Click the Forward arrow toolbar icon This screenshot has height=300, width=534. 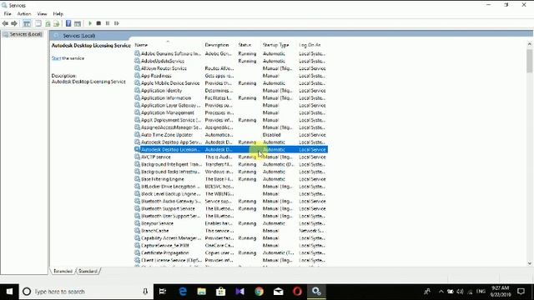coord(14,23)
